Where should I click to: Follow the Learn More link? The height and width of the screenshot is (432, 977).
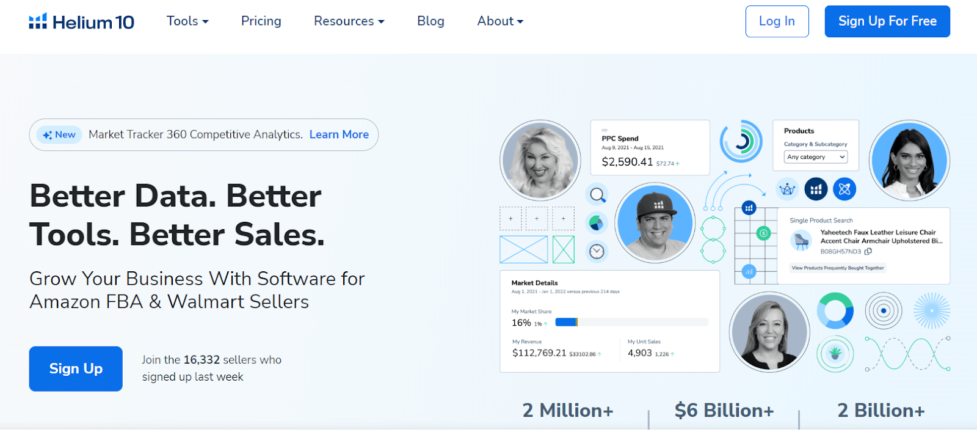(339, 134)
